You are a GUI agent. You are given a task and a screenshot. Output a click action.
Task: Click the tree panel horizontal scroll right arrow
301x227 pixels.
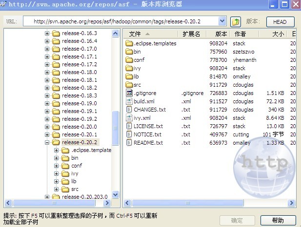[107, 203]
